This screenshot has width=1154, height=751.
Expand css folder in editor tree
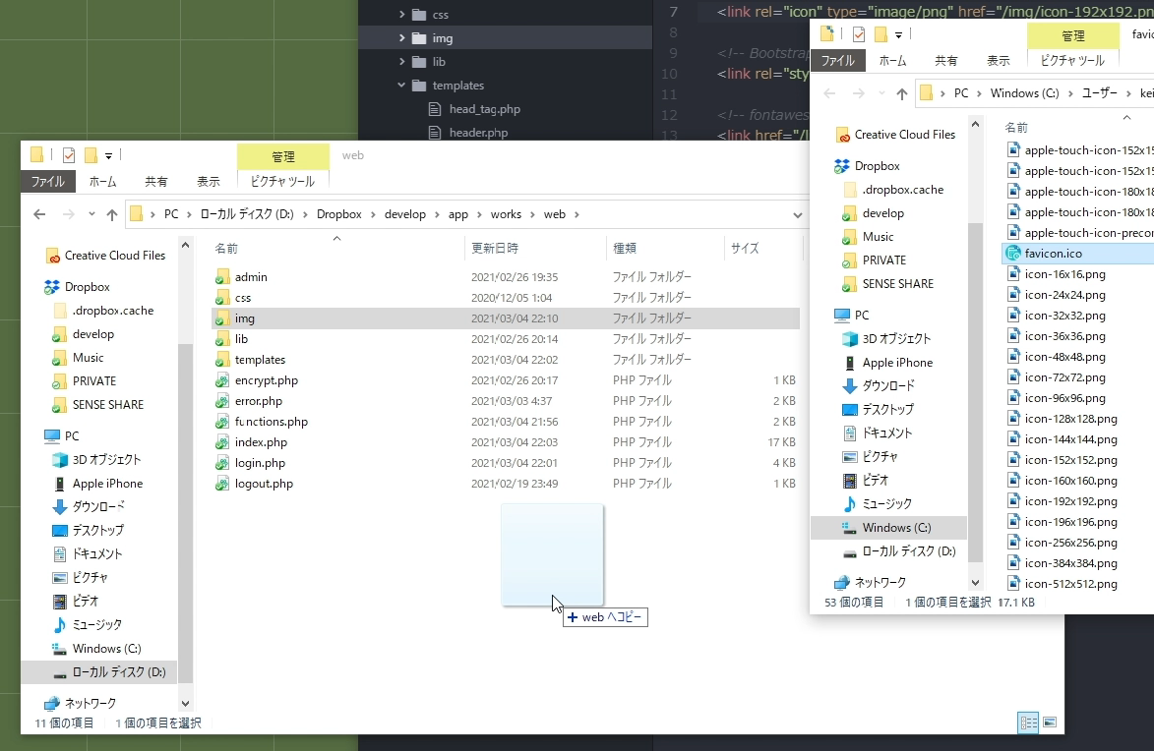tap(401, 14)
